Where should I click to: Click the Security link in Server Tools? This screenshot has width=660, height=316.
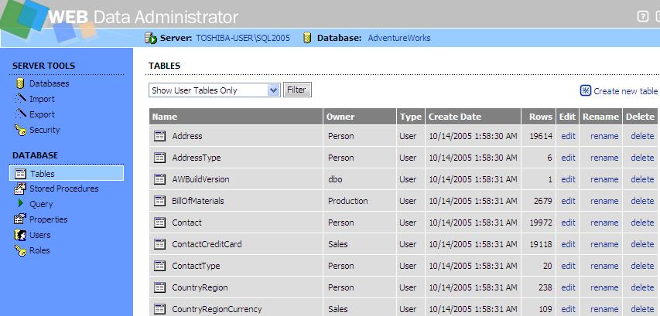(45, 130)
